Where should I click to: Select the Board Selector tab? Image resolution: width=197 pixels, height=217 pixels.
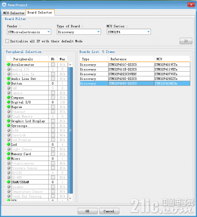(40, 13)
